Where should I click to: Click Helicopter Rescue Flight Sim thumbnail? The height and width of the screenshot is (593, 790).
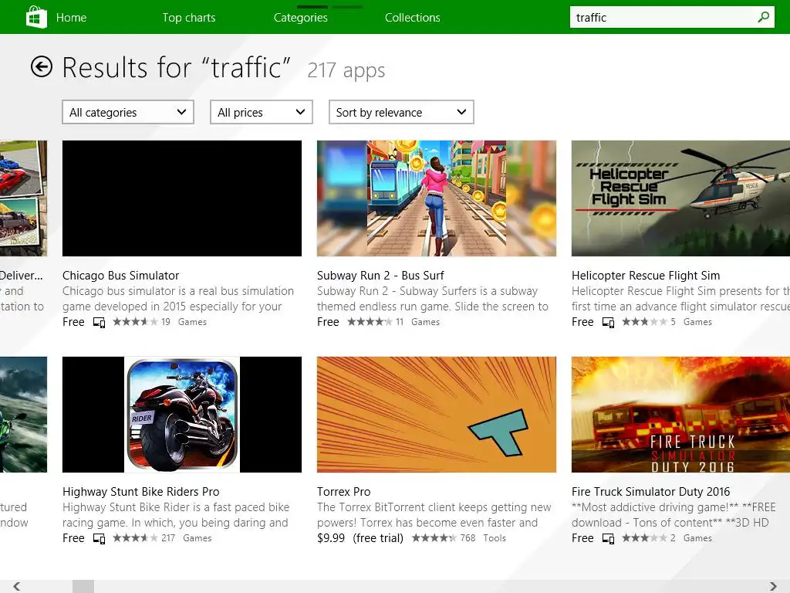680,198
